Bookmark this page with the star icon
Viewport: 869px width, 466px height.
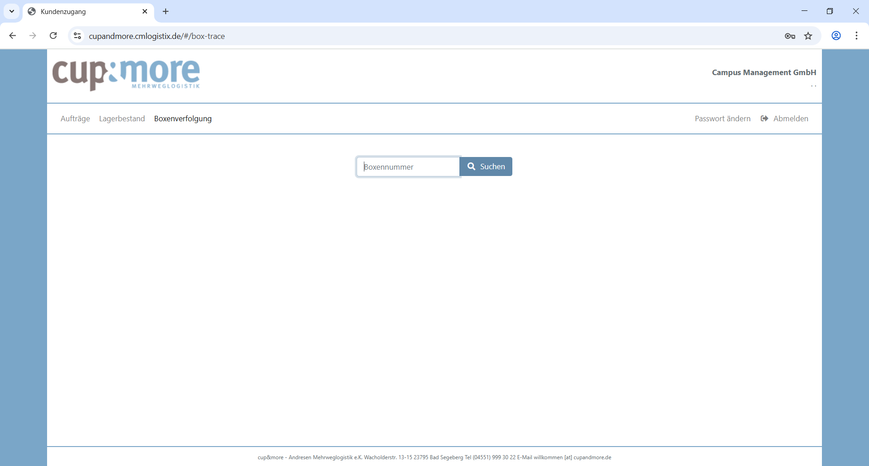click(808, 36)
